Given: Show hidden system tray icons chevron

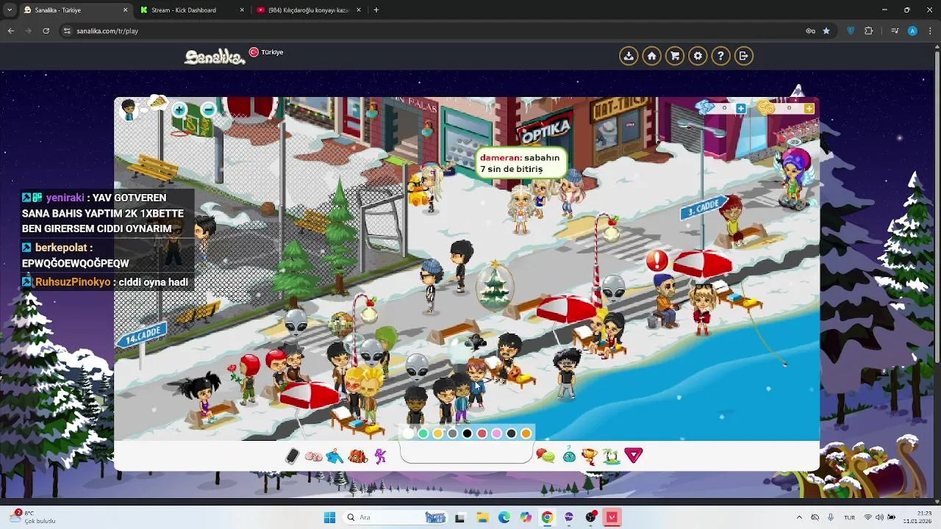Looking at the screenshot, I should click(799, 517).
